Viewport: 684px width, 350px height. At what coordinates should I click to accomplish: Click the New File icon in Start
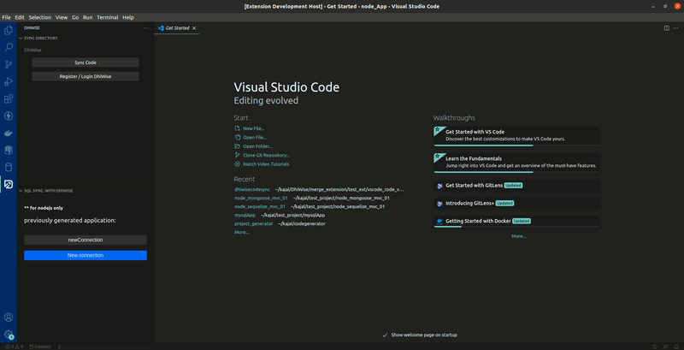[238, 128]
